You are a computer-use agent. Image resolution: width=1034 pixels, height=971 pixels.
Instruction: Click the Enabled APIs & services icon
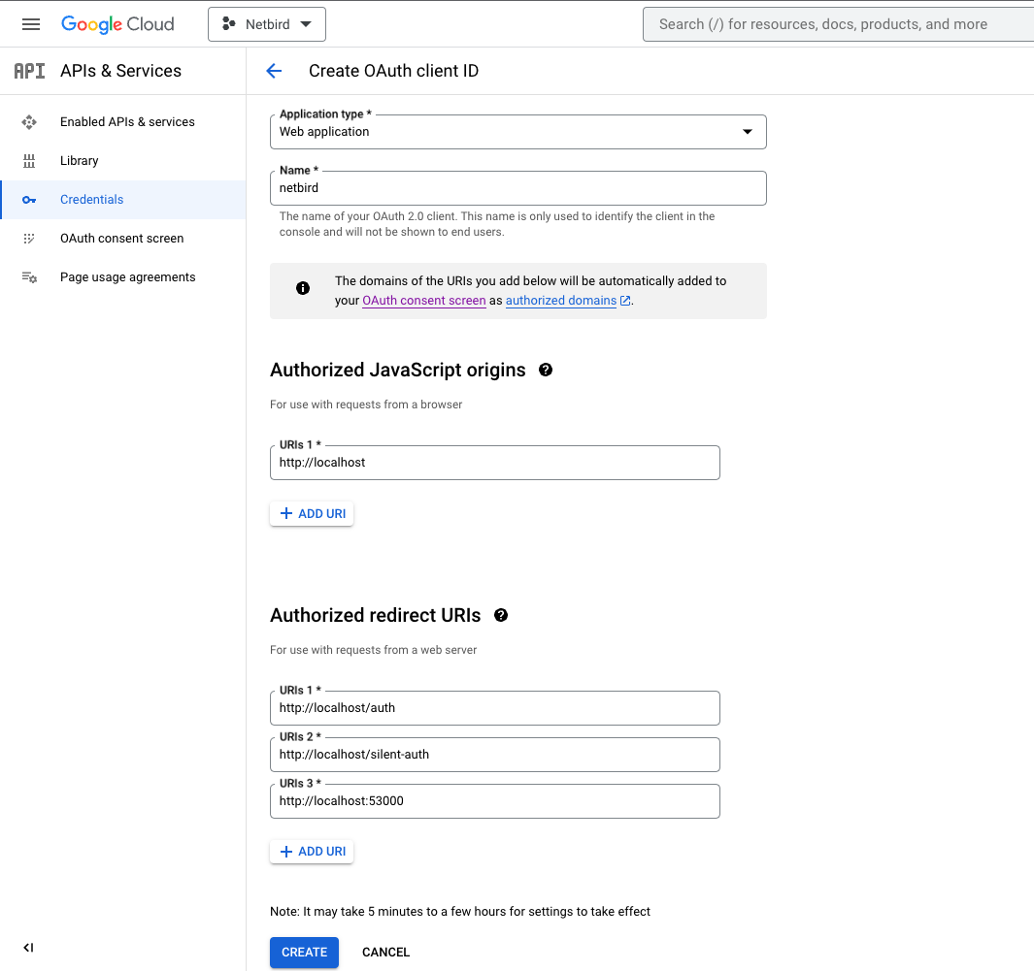(29, 121)
